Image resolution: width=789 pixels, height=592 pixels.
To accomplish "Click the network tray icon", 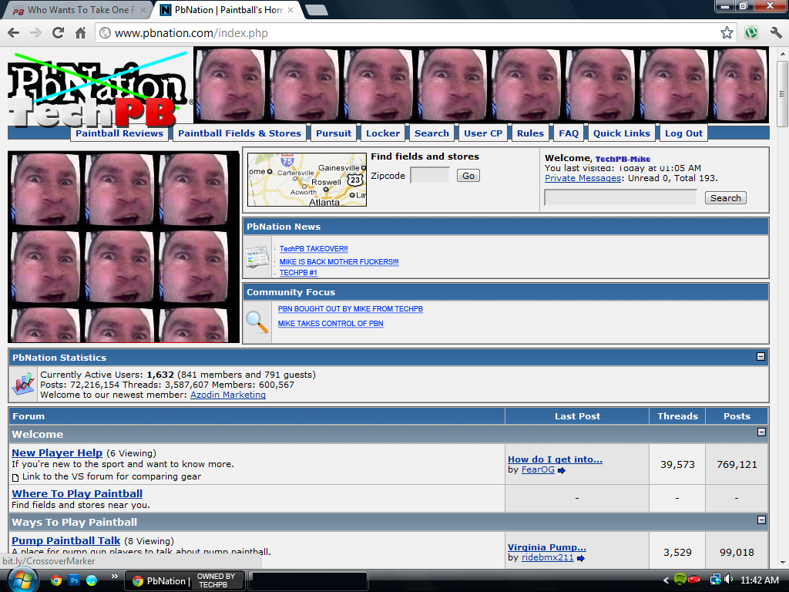I will 715,580.
